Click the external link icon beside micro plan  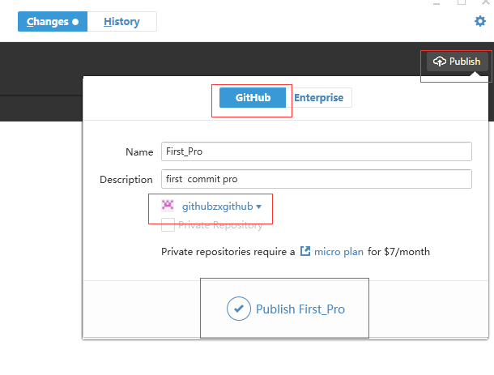[305, 251]
